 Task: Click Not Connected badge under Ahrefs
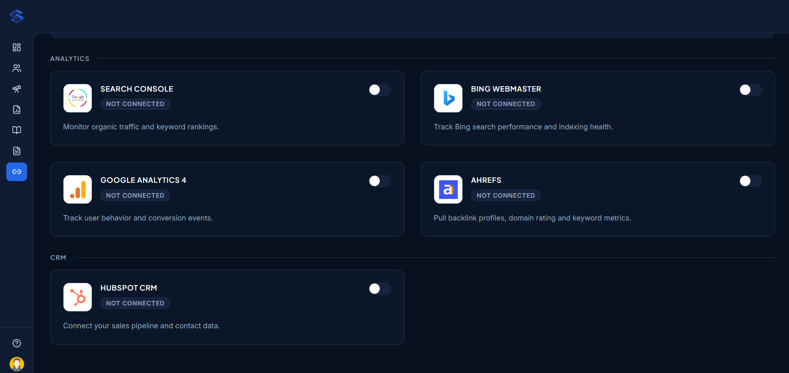(506, 195)
